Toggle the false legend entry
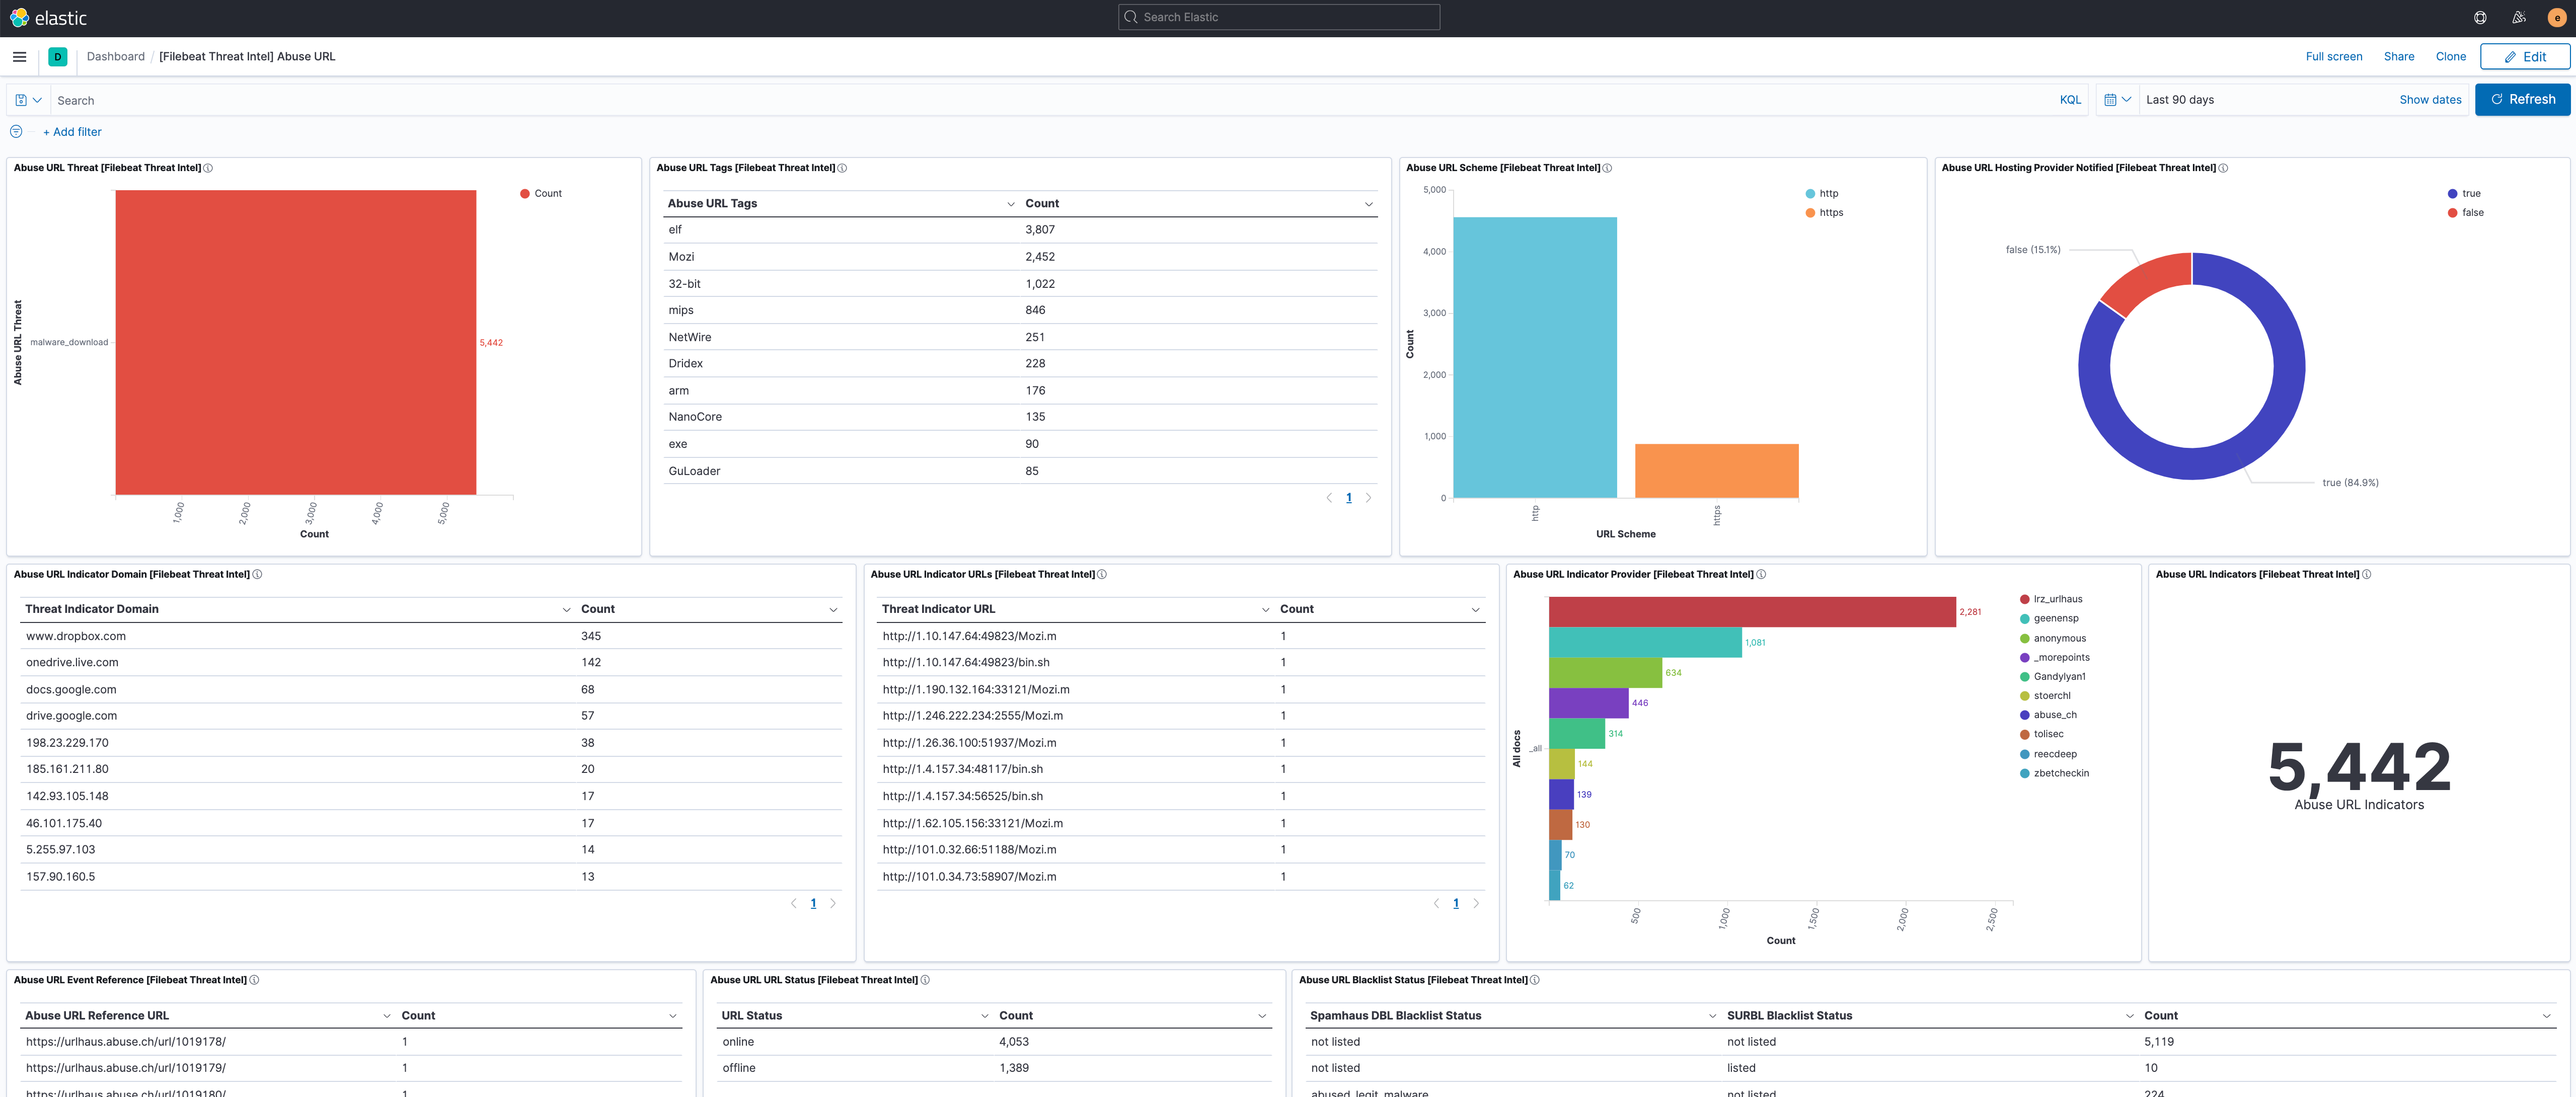 tap(2472, 213)
